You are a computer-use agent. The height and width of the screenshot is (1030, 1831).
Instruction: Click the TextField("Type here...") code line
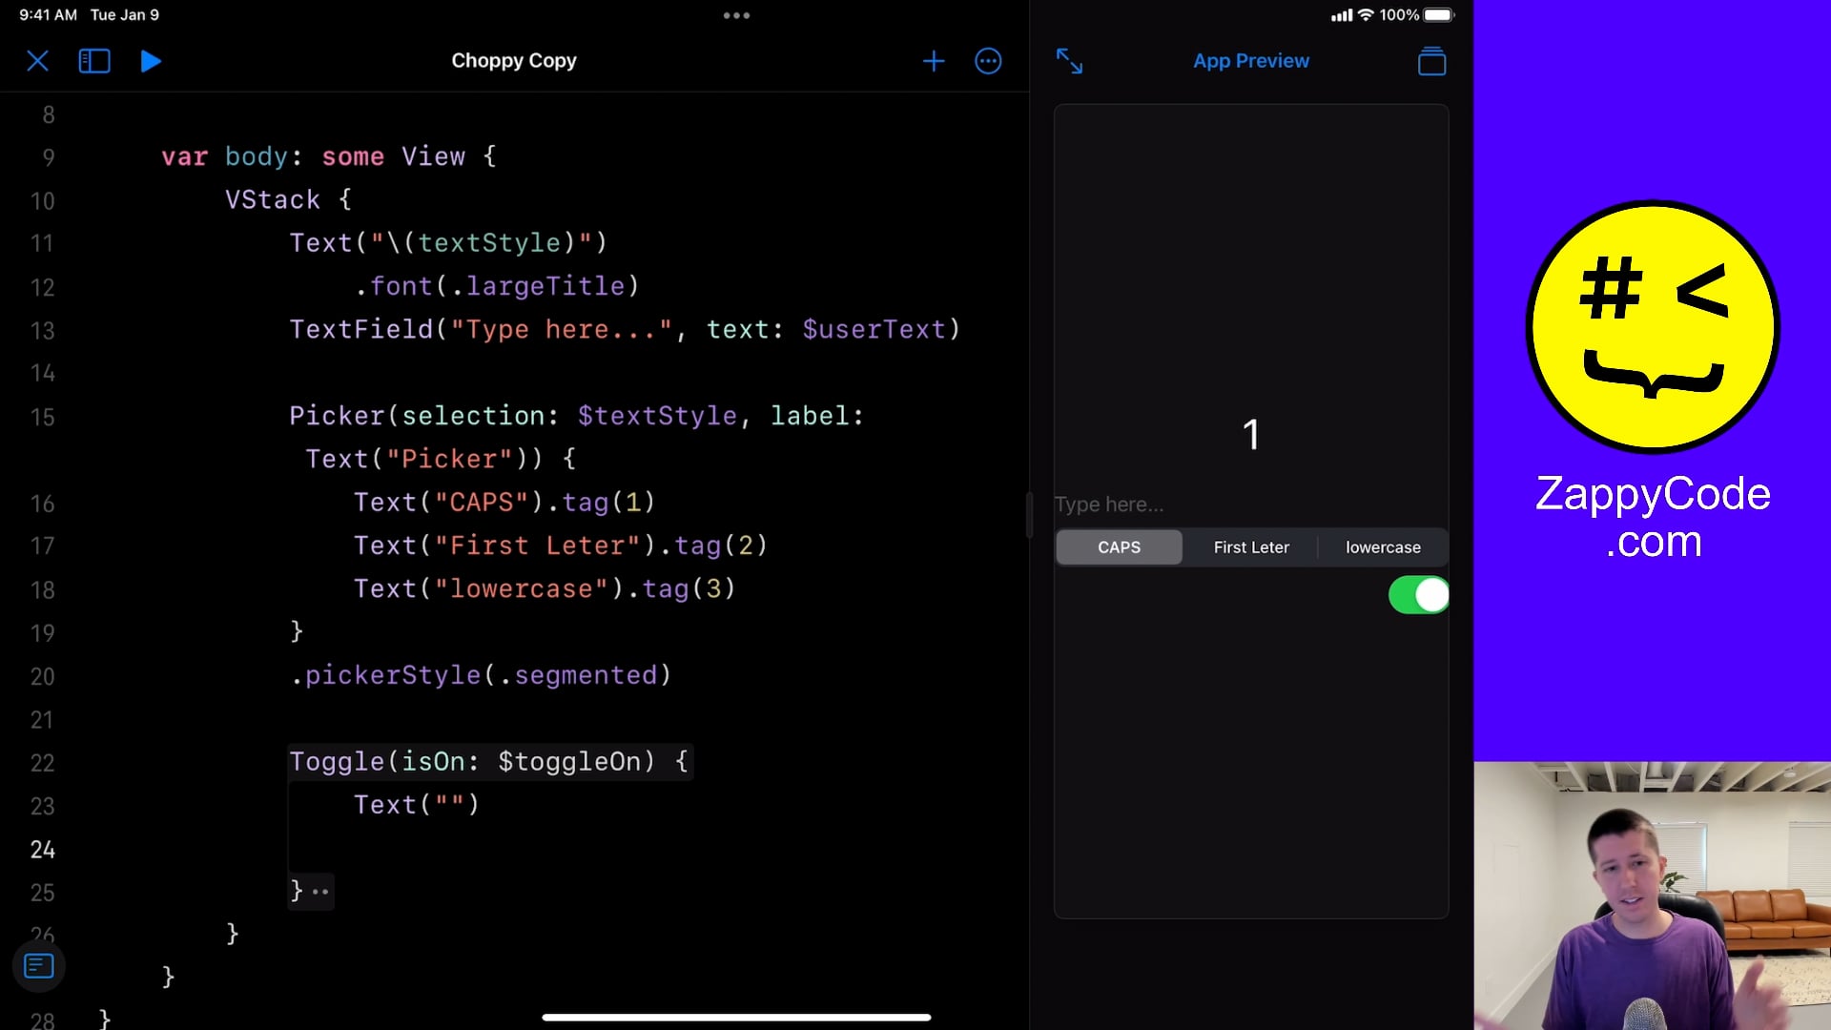tap(625, 330)
